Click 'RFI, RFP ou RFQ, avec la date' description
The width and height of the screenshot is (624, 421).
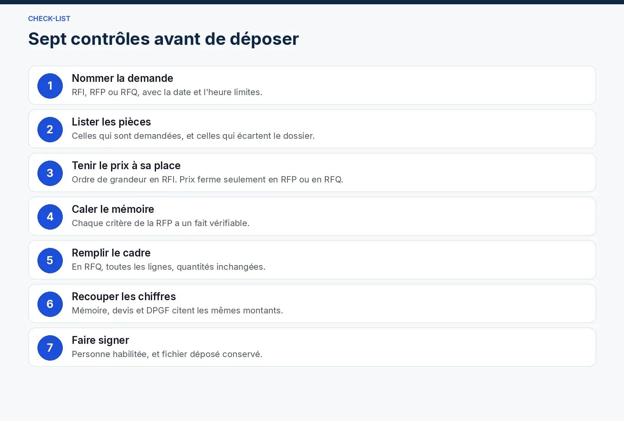coord(167,92)
